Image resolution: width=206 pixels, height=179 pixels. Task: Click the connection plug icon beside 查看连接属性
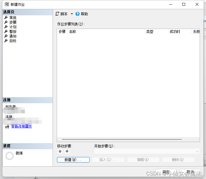click(x=7, y=127)
